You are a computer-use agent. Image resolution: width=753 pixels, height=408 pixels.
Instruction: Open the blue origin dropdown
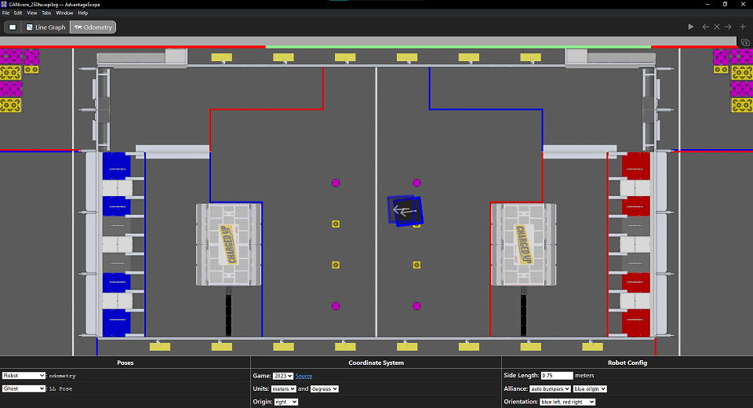click(590, 389)
